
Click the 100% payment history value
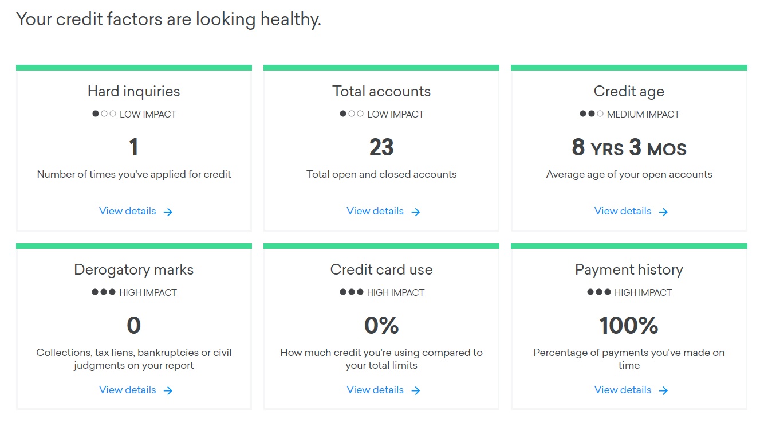(629, 326)
